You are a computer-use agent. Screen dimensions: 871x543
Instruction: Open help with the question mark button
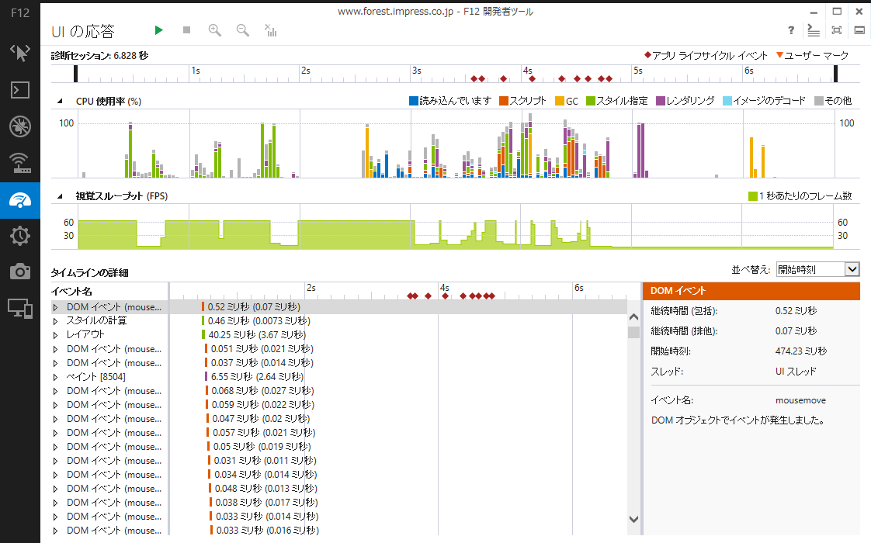tap(790, 29)
